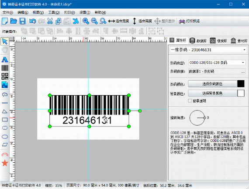Click the rotation angle dial
The image size is (249, 189).
tap(197, 118)
